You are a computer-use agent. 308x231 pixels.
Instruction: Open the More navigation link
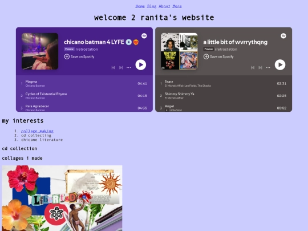[x=177, y=6]
